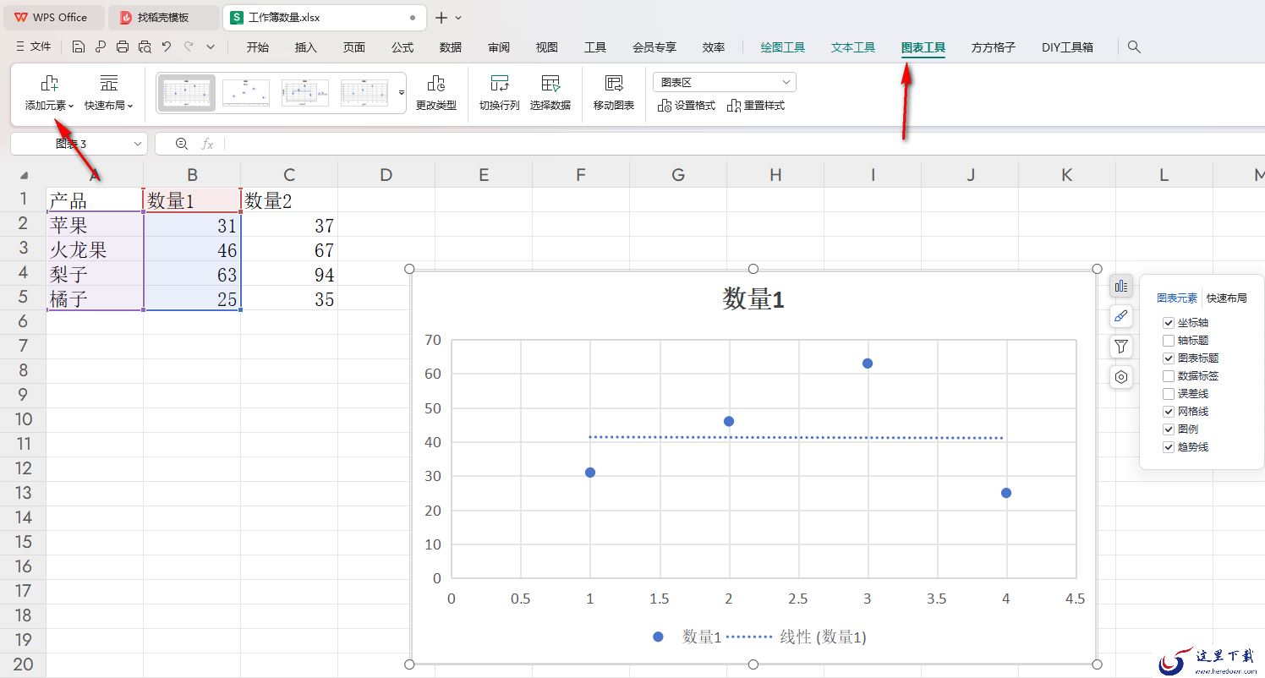Switch to the 文本工具 text tools tab
The height and width of the screenshot is (678, 1265).
pyautogui.click(x=853, y=47)
